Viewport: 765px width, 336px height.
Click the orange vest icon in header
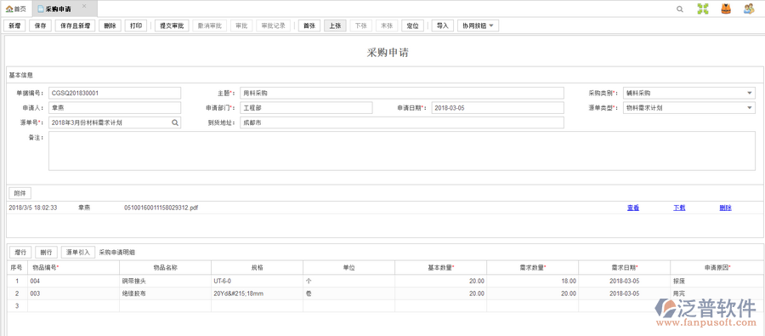click(x=726, y=9)
